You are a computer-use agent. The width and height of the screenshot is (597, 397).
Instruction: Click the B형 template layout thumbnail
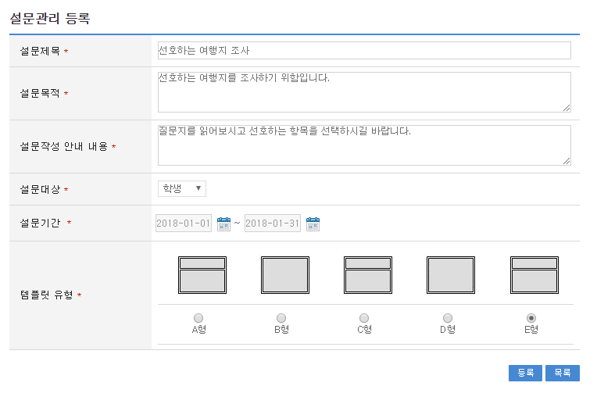tap(285, 275)
